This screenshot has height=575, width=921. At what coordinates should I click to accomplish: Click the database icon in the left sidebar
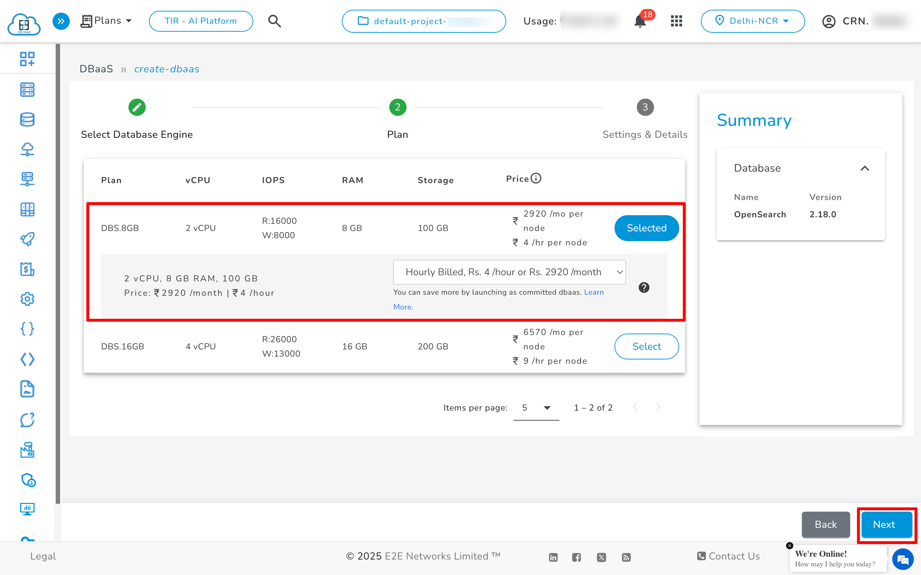pyautogui.click(x=27, y=119)
